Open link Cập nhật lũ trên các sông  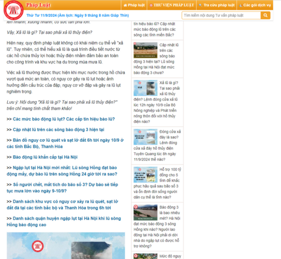[x=58, y=129]
